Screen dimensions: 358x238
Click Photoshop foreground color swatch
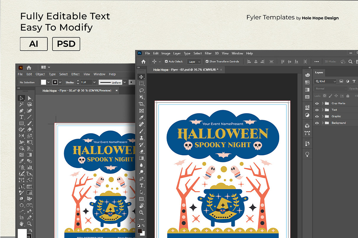point(140,231)
